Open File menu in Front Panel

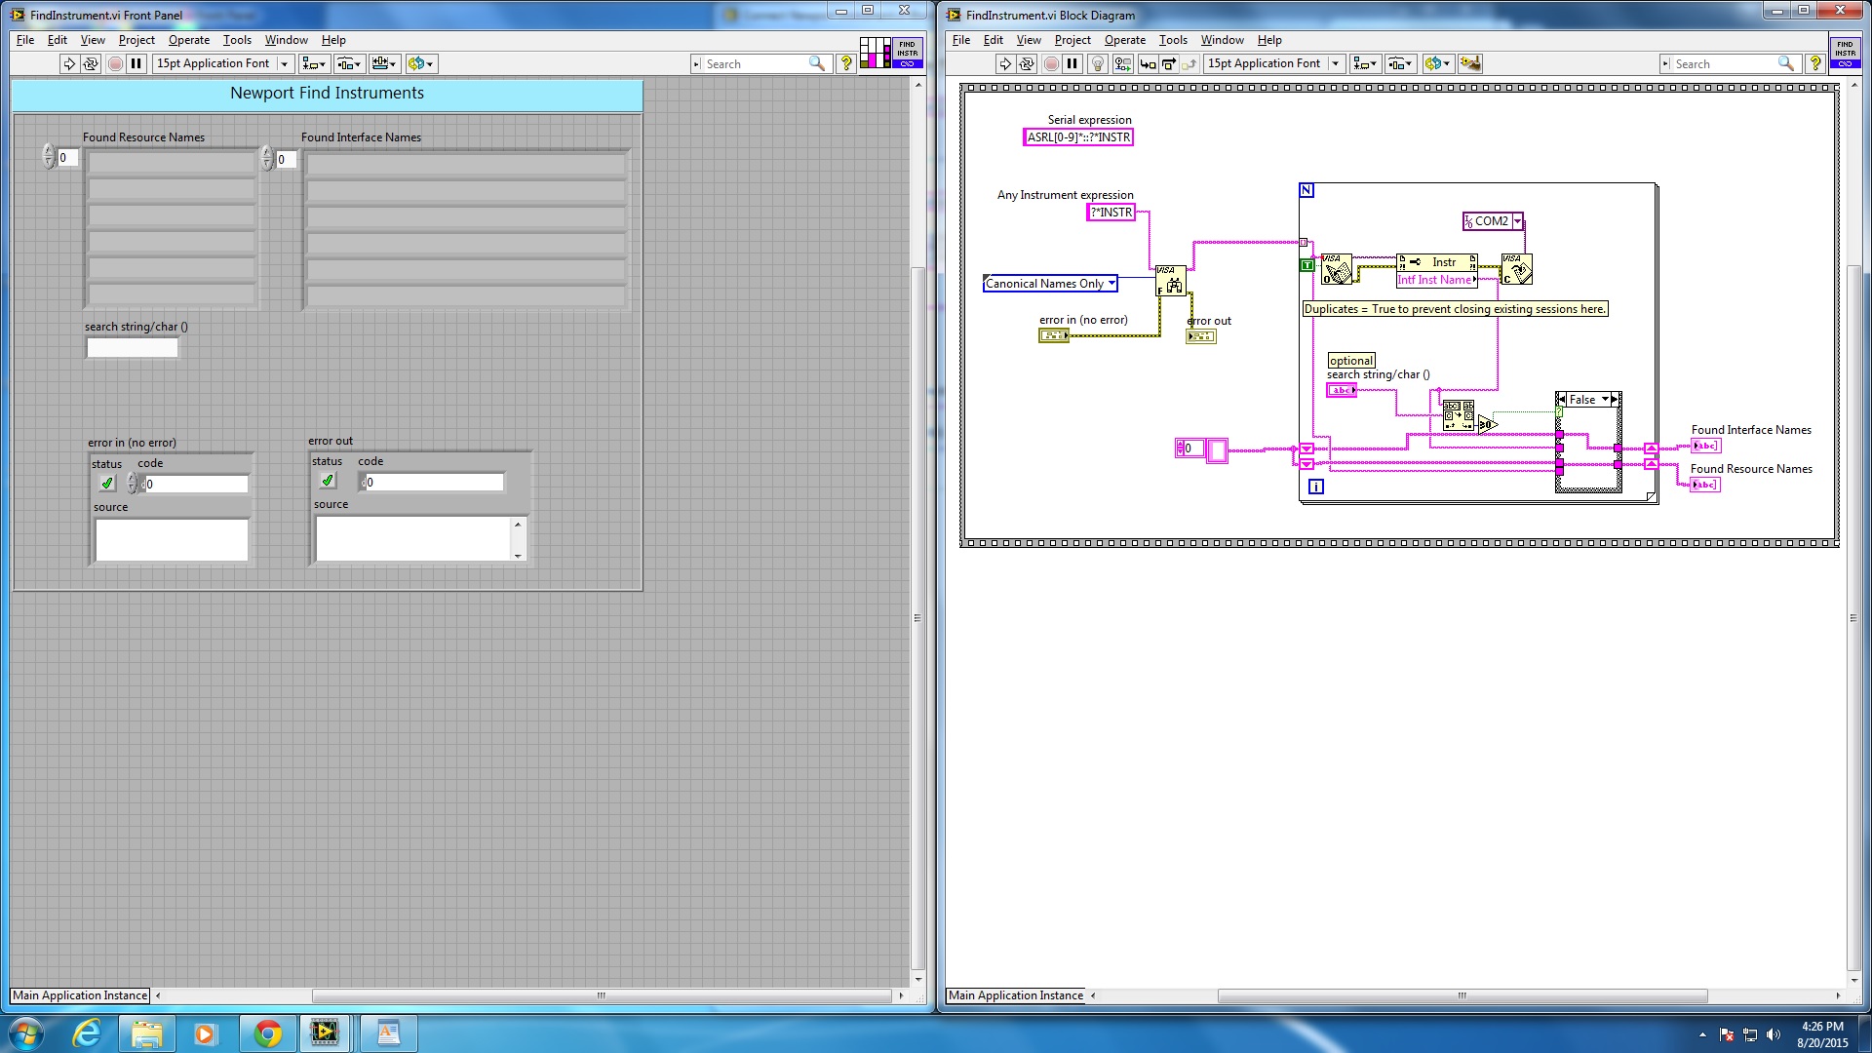25,40
